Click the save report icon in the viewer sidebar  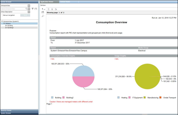pos(43,12)
